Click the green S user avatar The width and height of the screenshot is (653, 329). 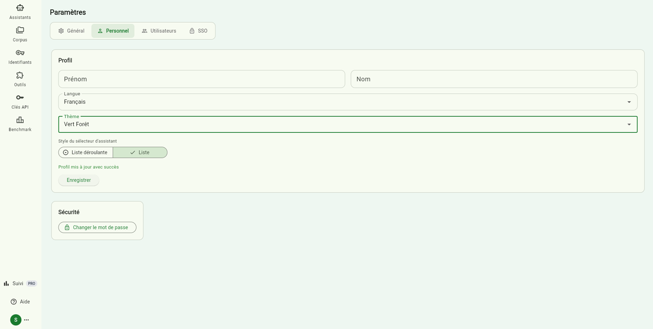coord(16,320)
